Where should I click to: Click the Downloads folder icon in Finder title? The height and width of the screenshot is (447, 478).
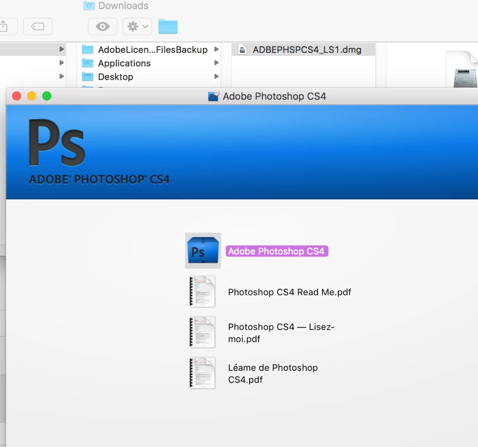click(x=89, y=5)
